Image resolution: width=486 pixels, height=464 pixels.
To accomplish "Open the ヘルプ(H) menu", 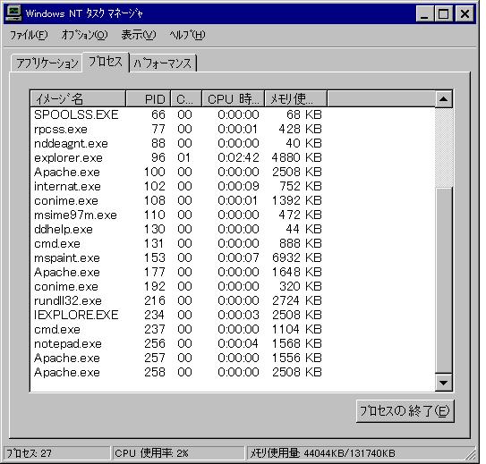I will click(187, 35).
